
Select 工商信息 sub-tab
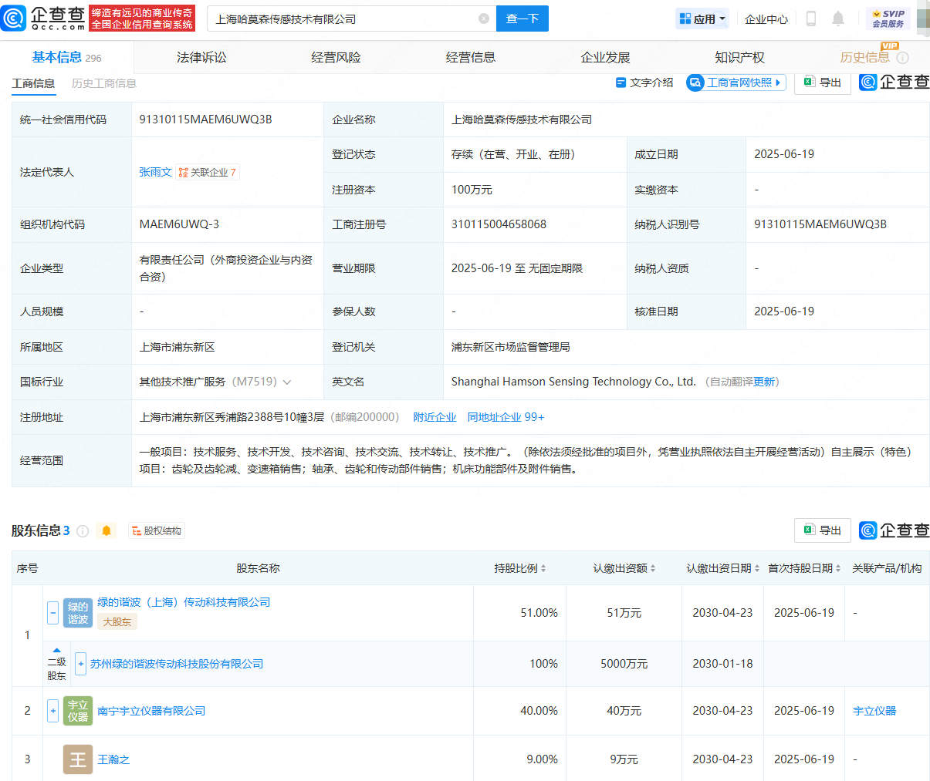point(33,83)
